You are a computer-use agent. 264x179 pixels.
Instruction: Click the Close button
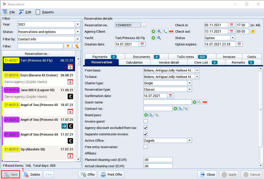click(x=208, y=174)
